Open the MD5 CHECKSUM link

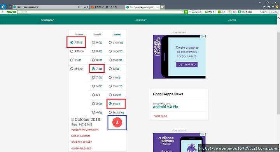point(81,136)
